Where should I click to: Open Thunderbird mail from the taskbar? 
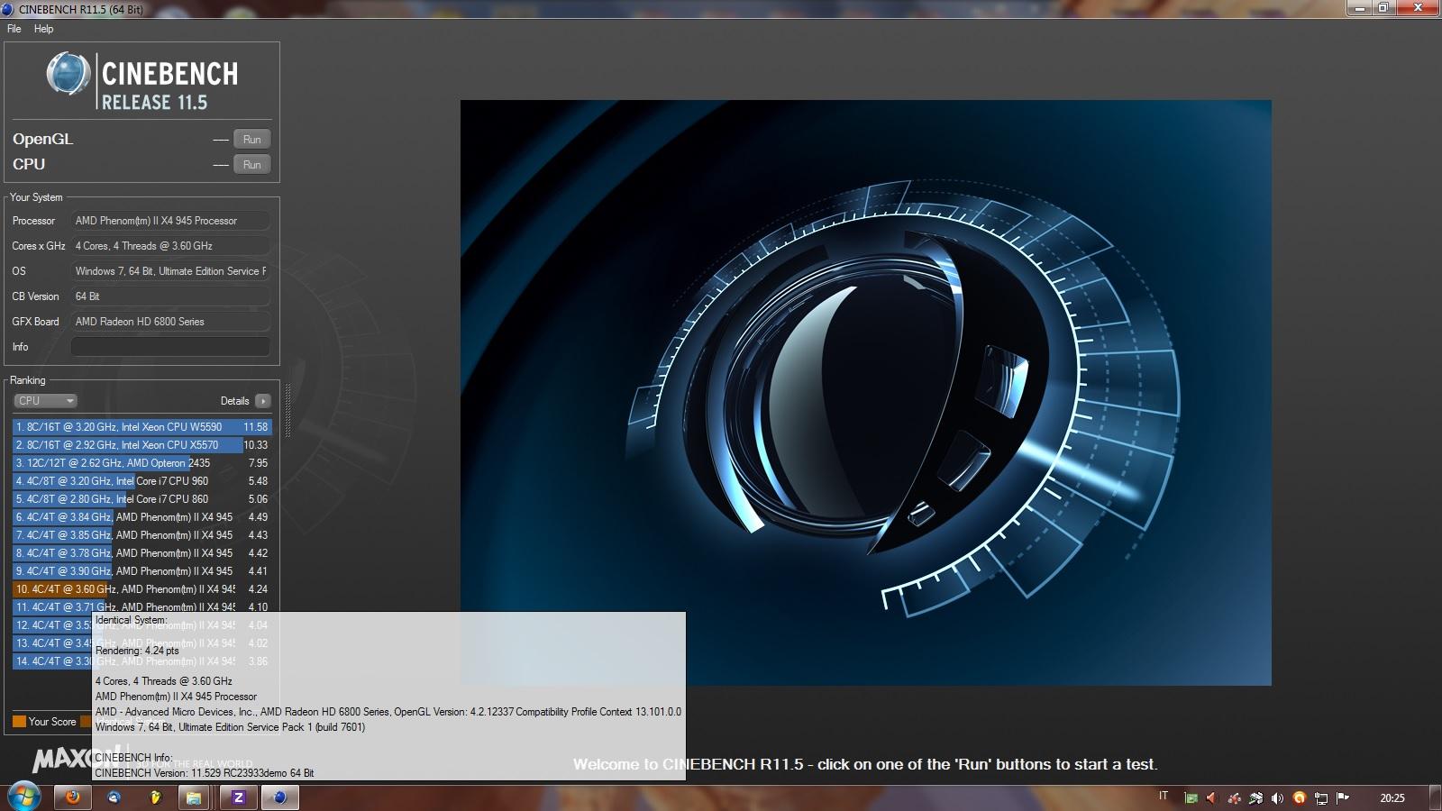click(114, 797)
